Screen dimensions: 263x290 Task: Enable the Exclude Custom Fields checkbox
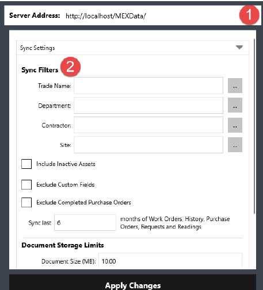click(x=26, y=184)
